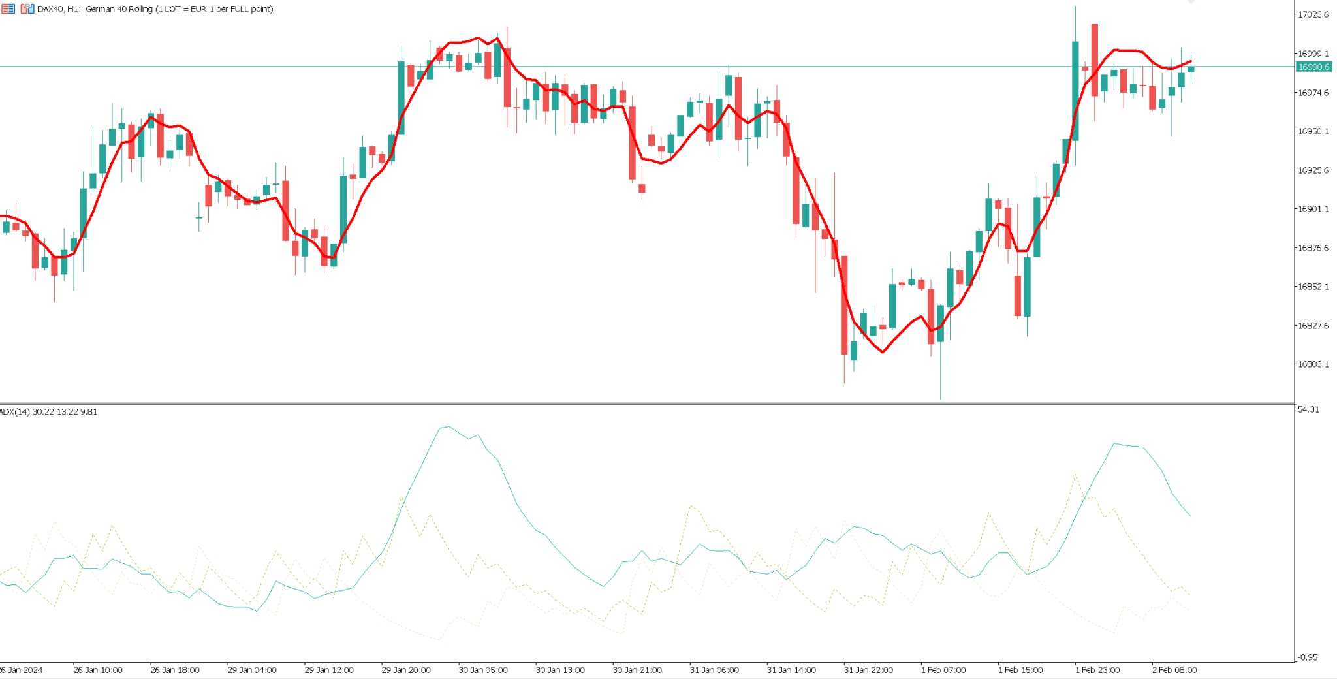Click the 26 Jan 2024 date label
This screenshot has width=1337, height=679.
tap(21, 670)
